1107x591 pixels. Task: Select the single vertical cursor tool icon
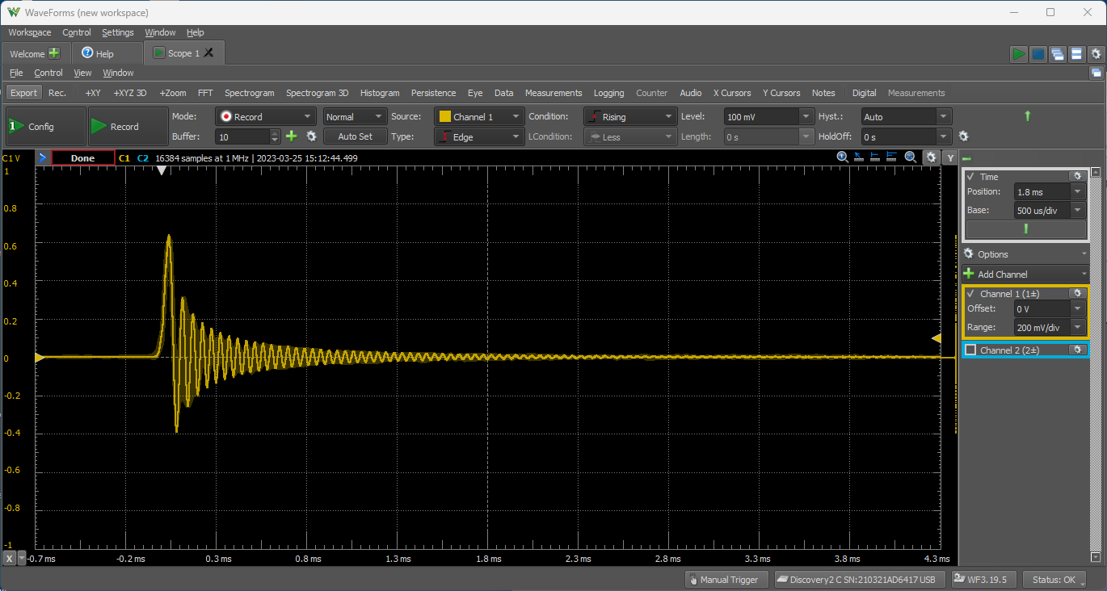[x=876, y=157]
